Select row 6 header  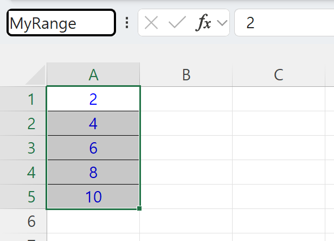[23, 221]
